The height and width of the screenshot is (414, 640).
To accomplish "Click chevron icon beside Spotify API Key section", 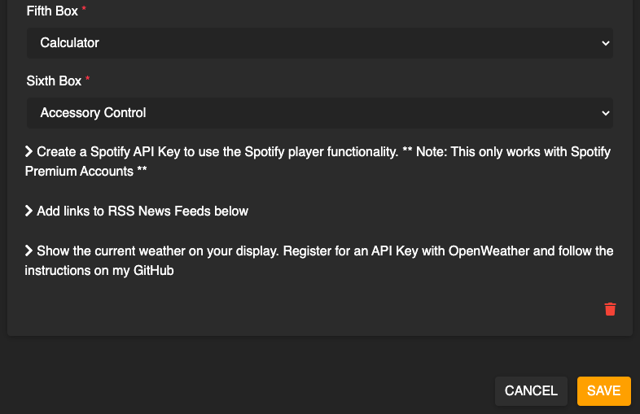I will [28, 151].
